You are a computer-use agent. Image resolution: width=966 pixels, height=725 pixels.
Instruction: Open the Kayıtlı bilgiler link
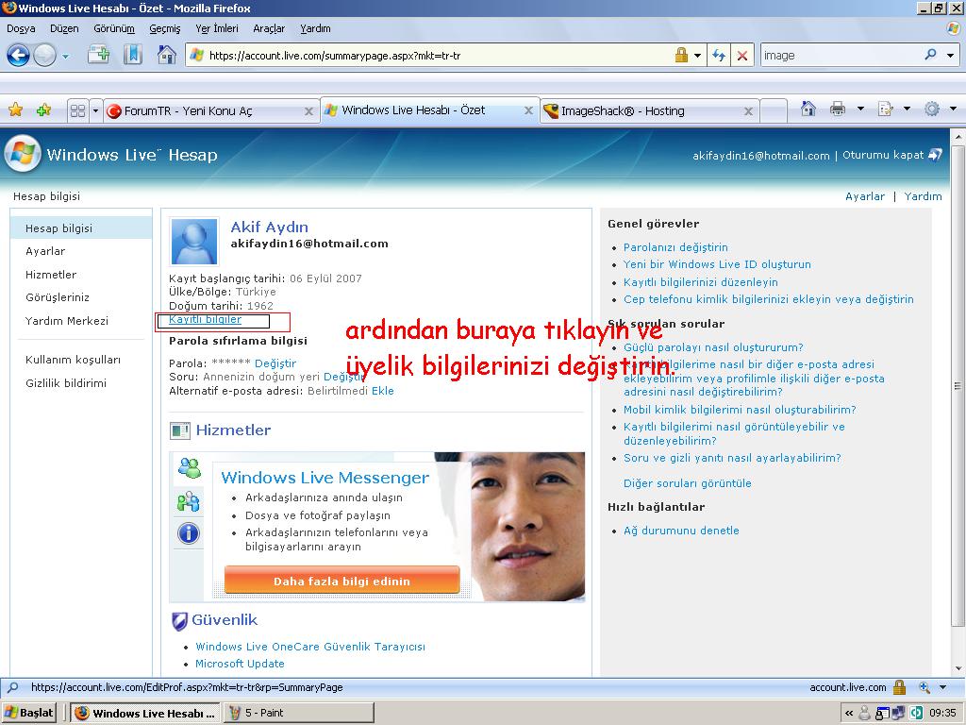click(x=205, y=319)
